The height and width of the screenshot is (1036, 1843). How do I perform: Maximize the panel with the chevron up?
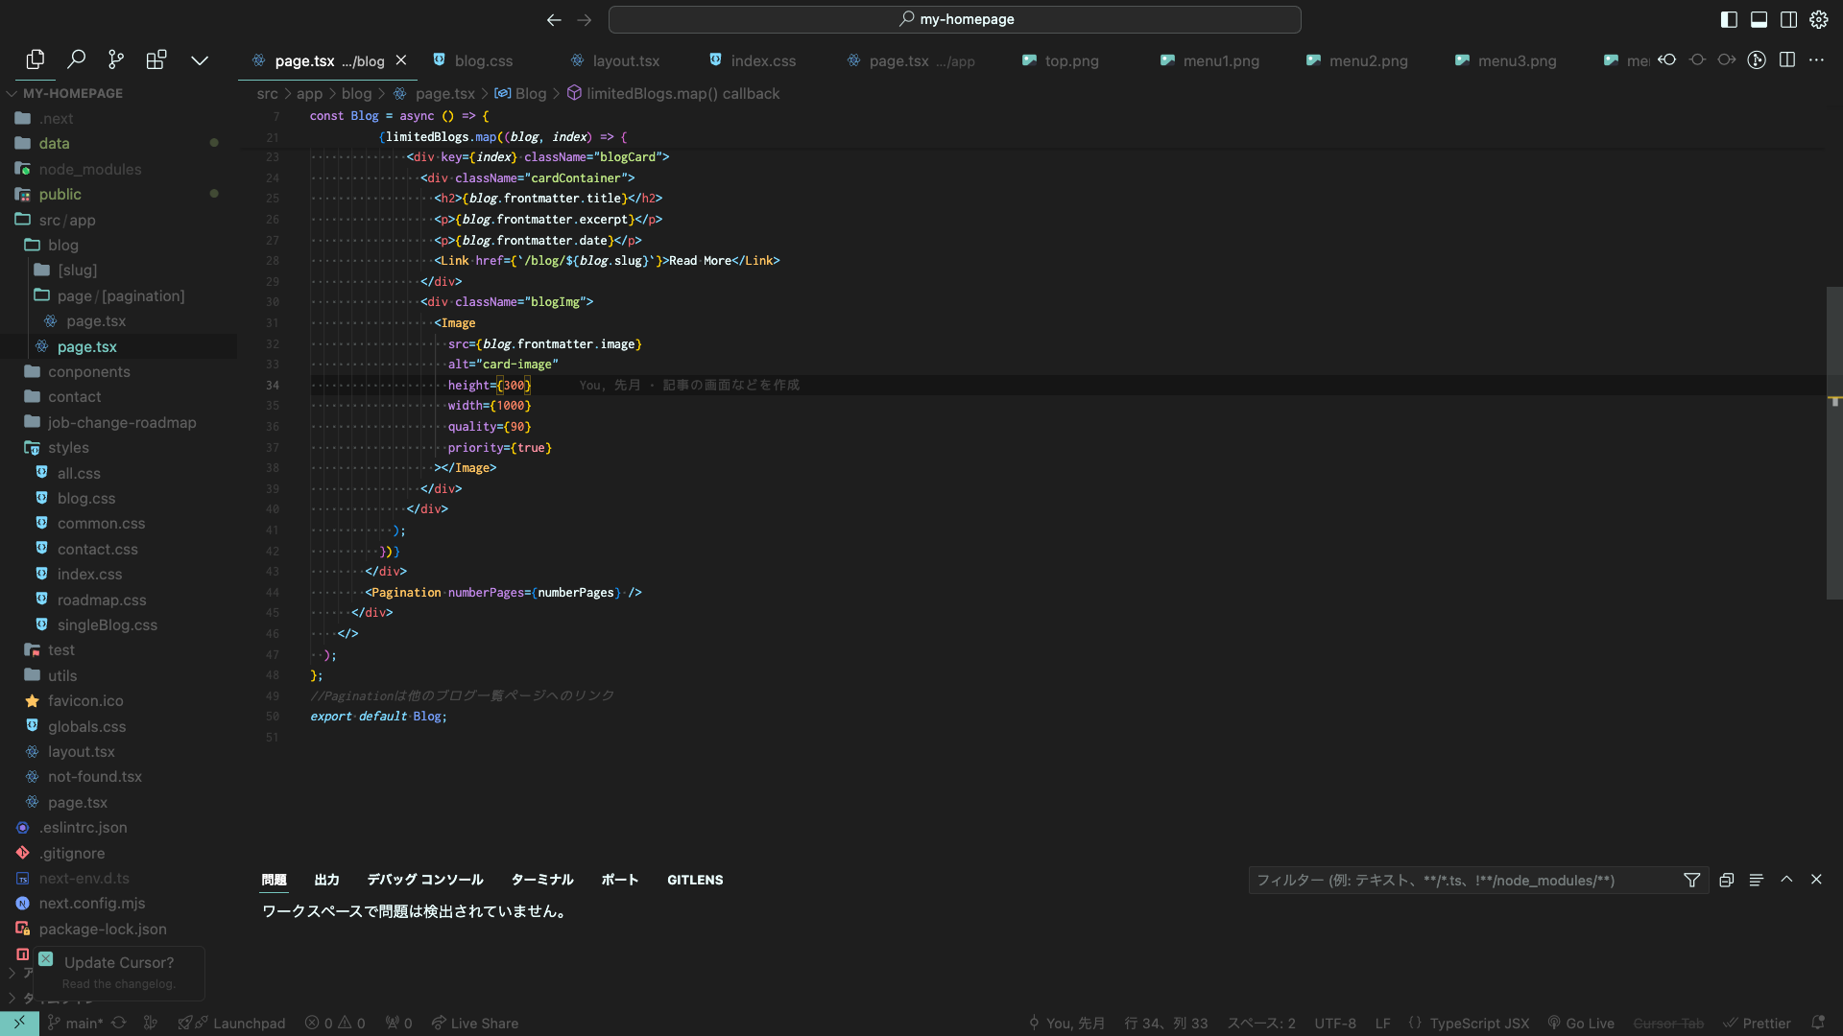click(x=1786, y=879)
